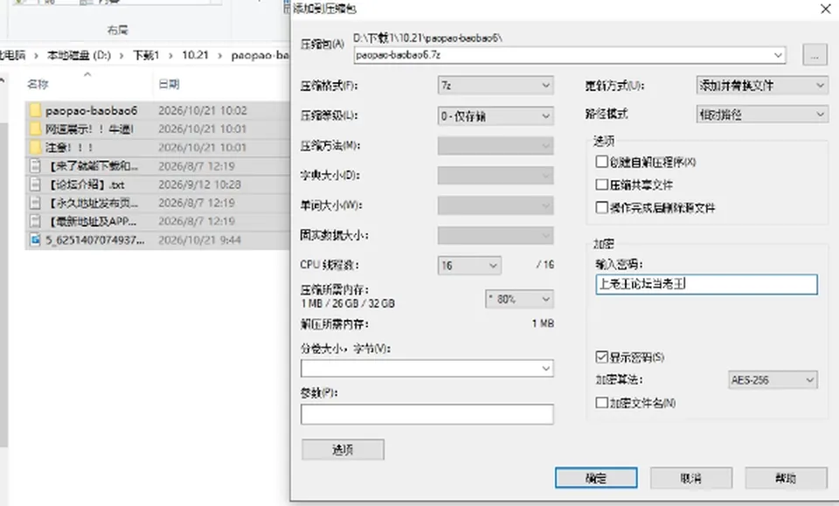This screenshot has height=506, width=839.
Task: Click the date 2026/10/21 10:02 of paopao-baobao6
Action: (203, 111)
